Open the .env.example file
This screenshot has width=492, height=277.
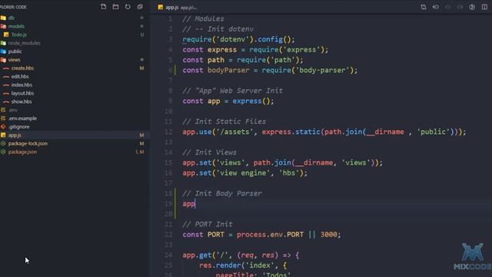22,118
